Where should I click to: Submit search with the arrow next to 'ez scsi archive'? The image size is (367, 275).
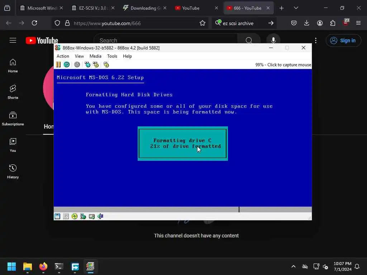(271, 23)
